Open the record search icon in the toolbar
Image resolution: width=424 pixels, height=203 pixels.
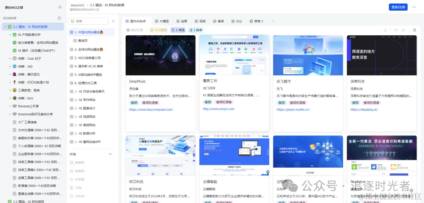coord(414,30)
